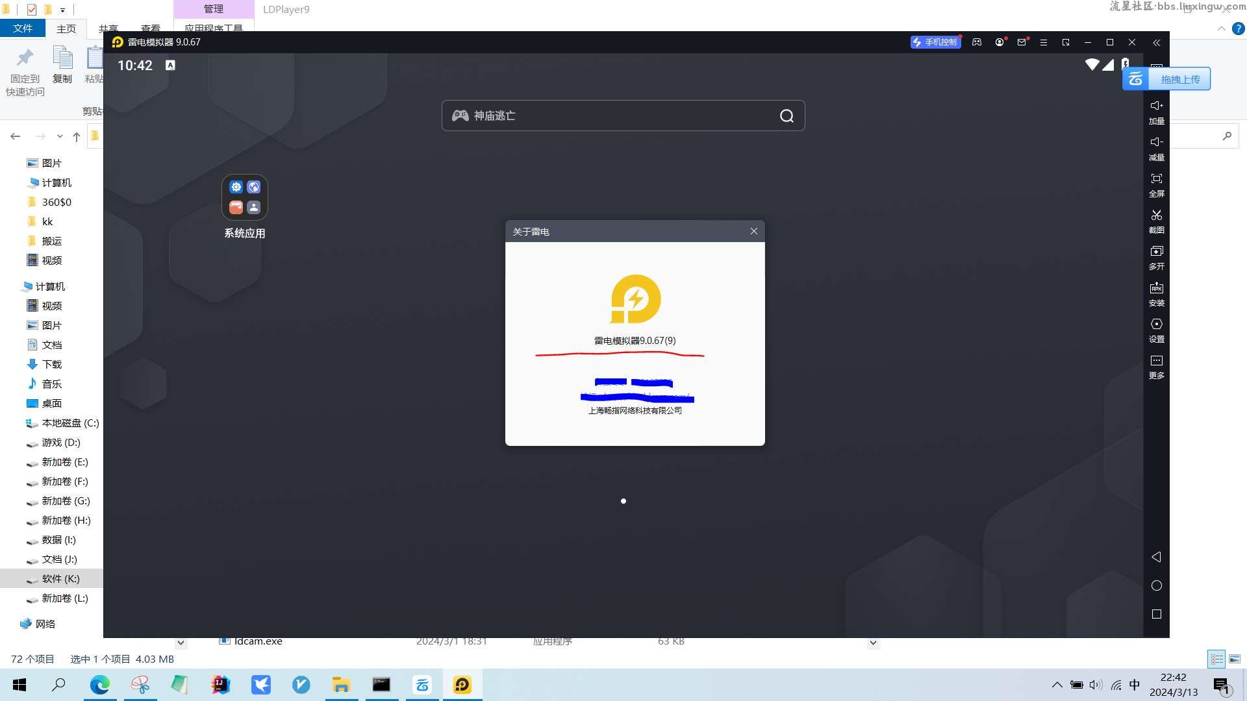Open recent locations dropdown in Explorer
The height and width of the screenshot is (701, 1247).
(x=60, y=136)
